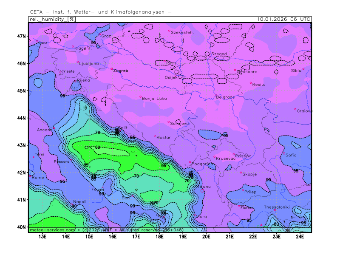Select the 44N latitude axis label
Viewport: 340px width, 255px height.
[21, 118]
